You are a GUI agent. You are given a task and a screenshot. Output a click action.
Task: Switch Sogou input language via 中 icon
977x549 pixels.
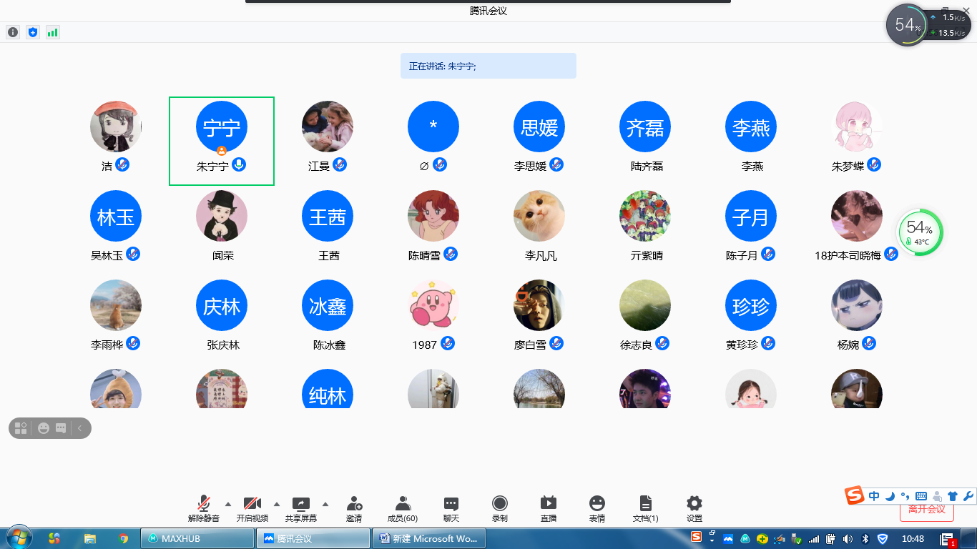tap(875, 496)
